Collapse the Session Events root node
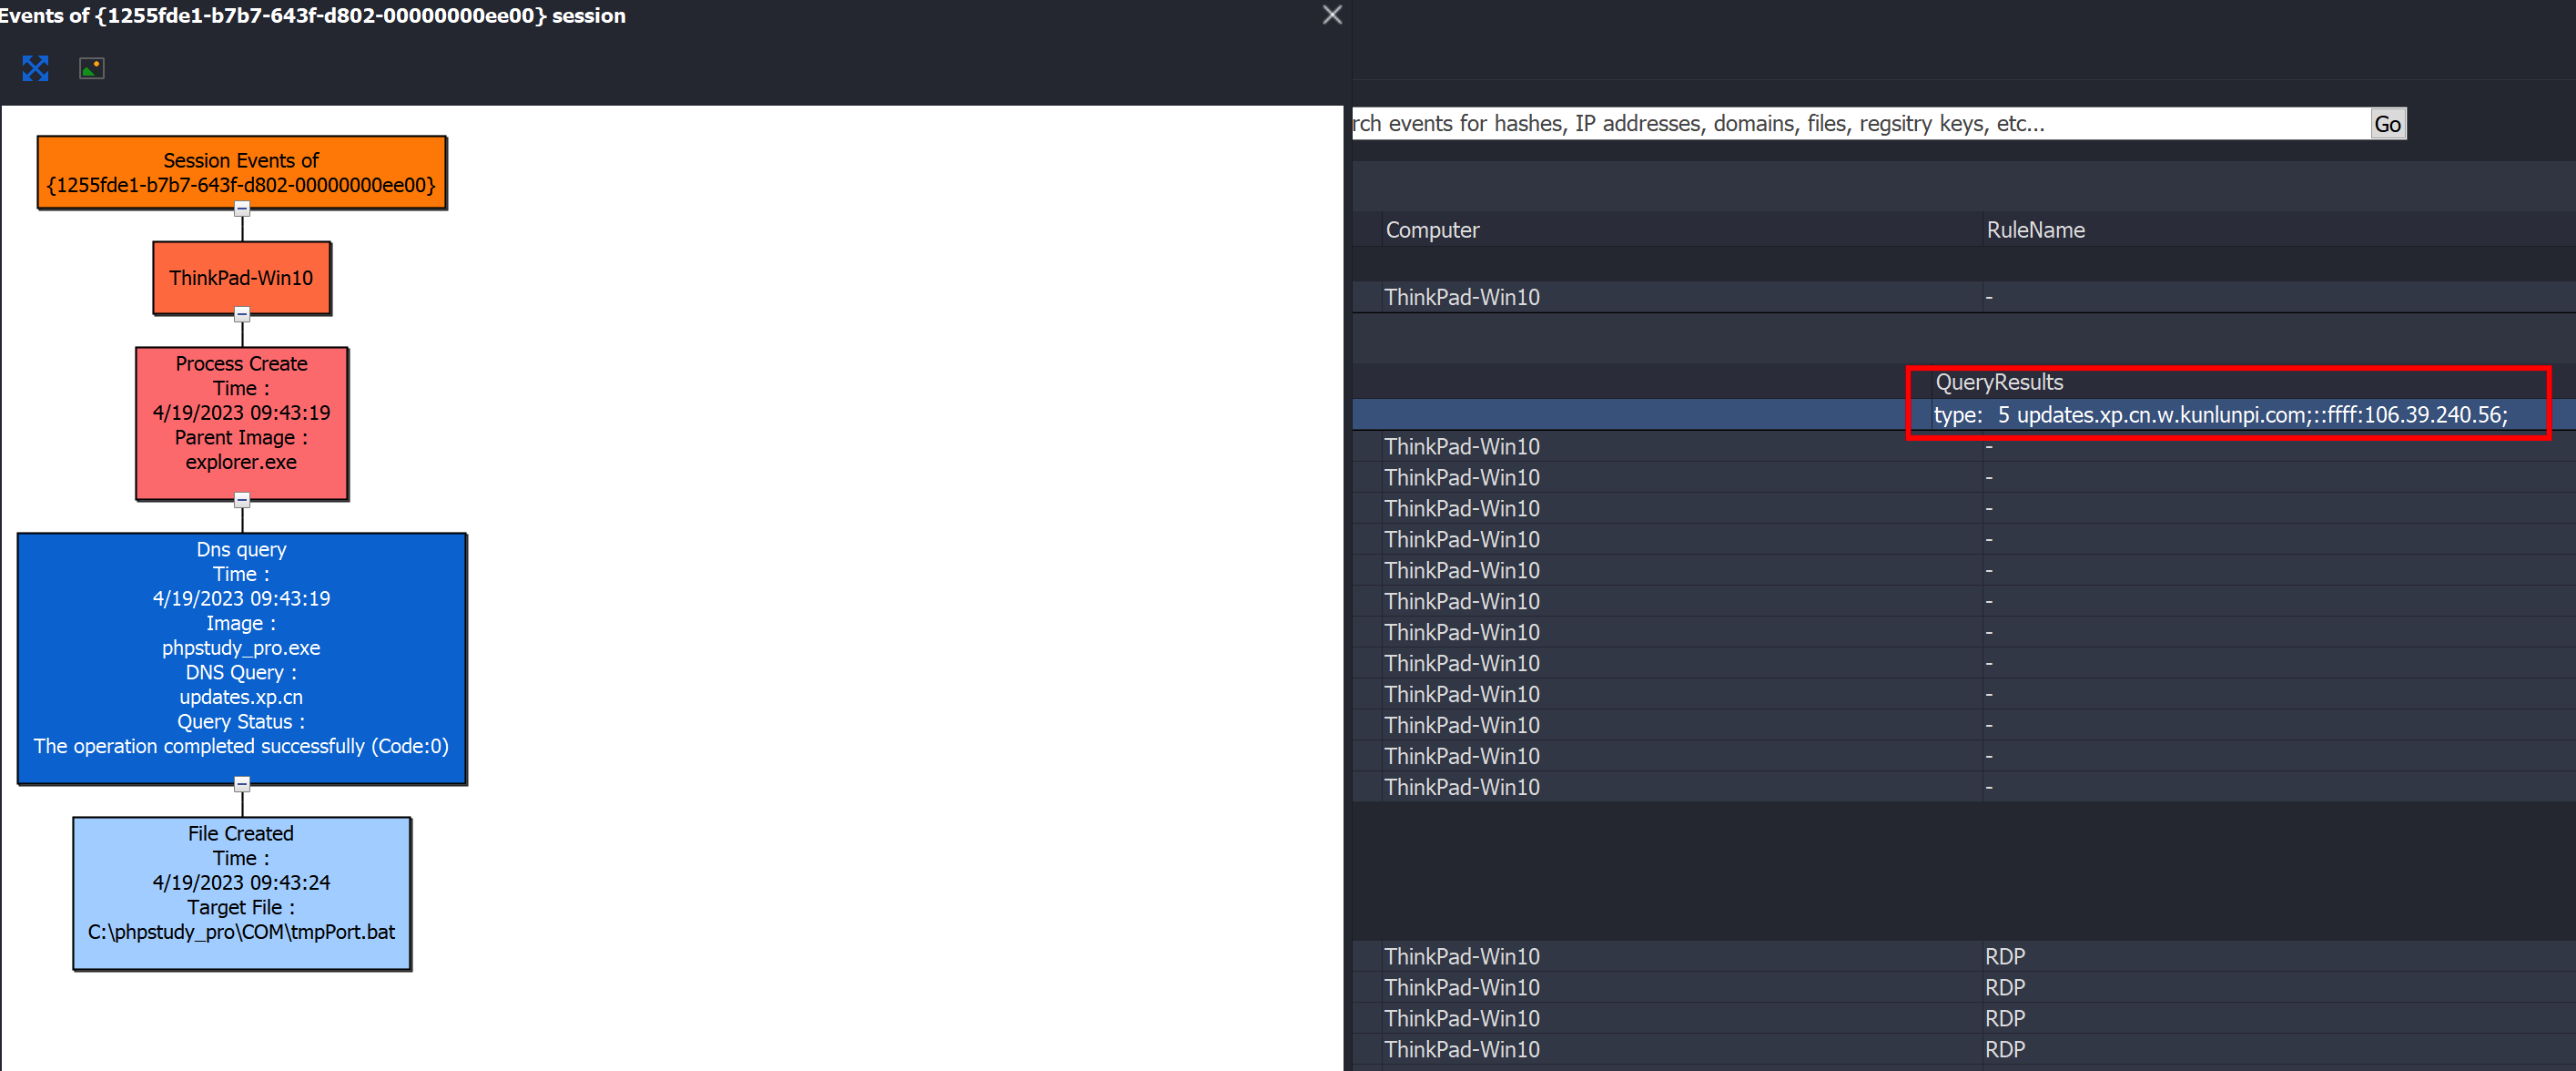 click(242, 209)
